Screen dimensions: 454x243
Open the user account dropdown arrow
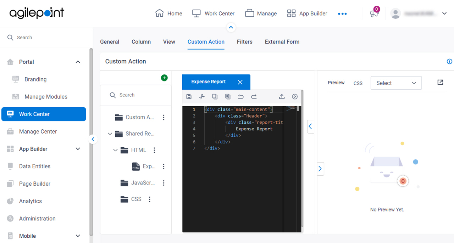click(444, 13)
